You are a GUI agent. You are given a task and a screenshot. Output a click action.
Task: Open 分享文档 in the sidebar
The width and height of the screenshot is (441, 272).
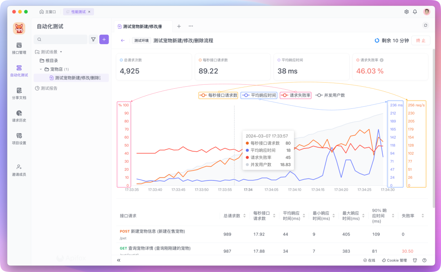(19, 94)
